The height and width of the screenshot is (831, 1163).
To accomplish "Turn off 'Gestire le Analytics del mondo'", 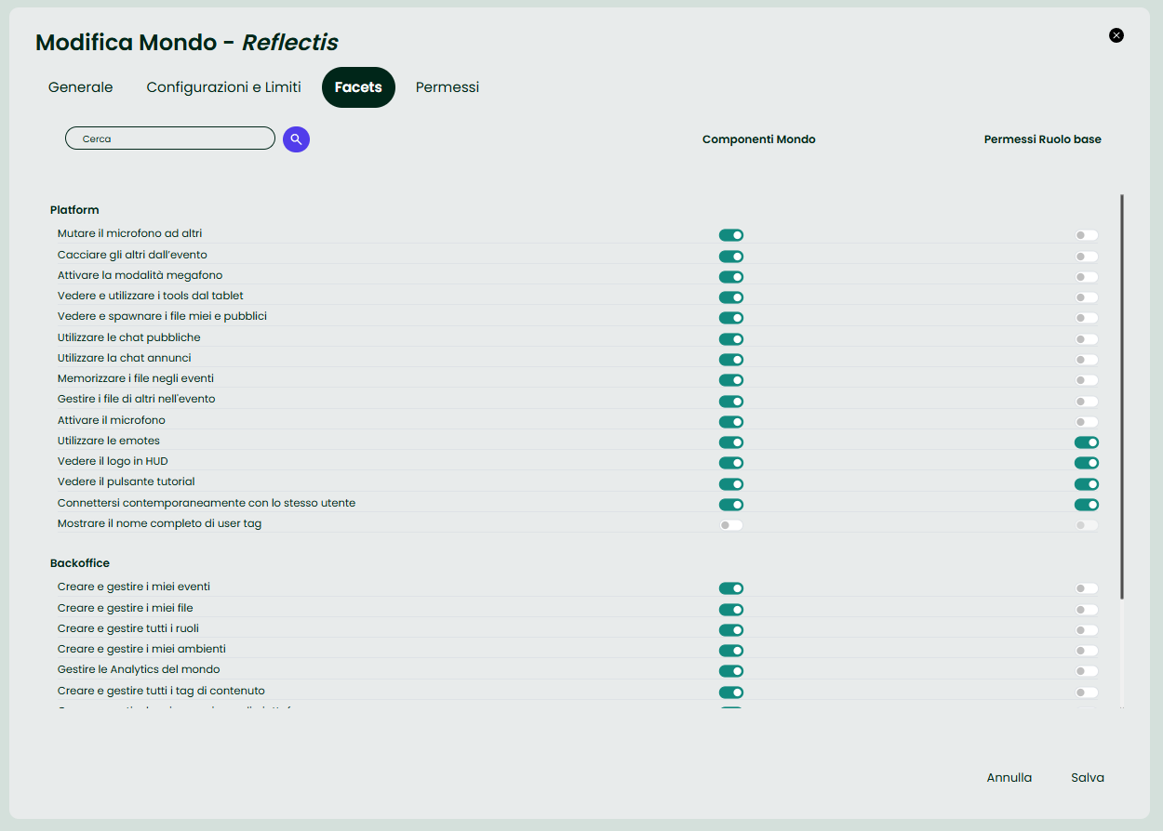I will click(731, 671).
